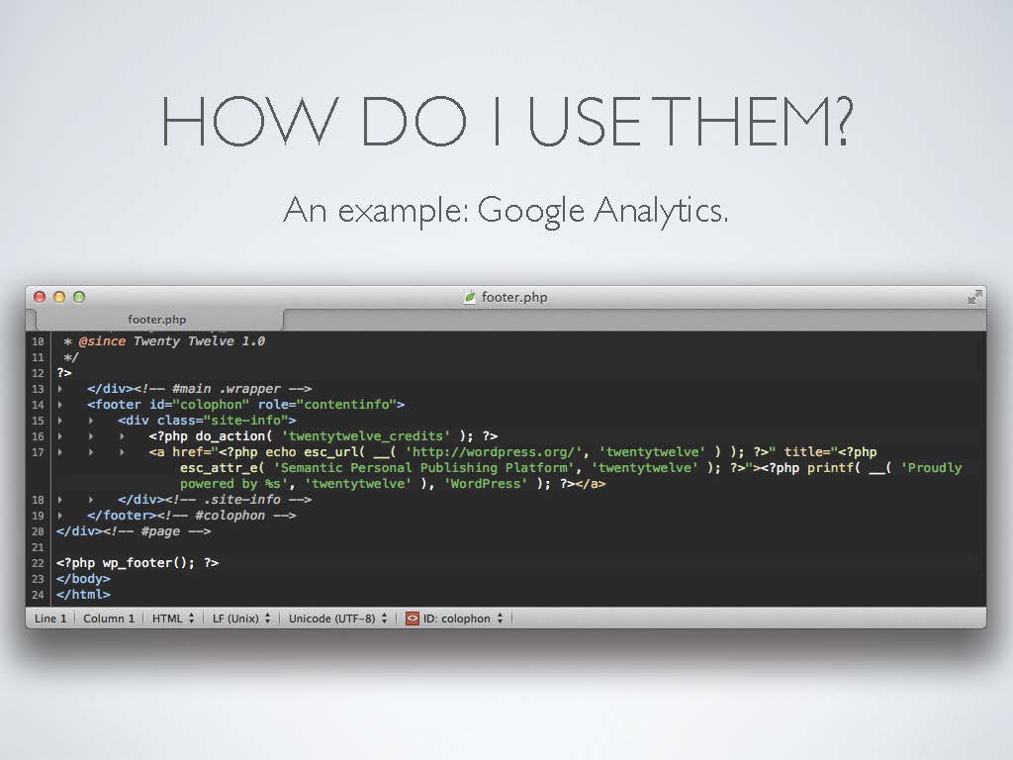
Task: Click the closing </body> tag on line 23
Action: coord(83,579)
